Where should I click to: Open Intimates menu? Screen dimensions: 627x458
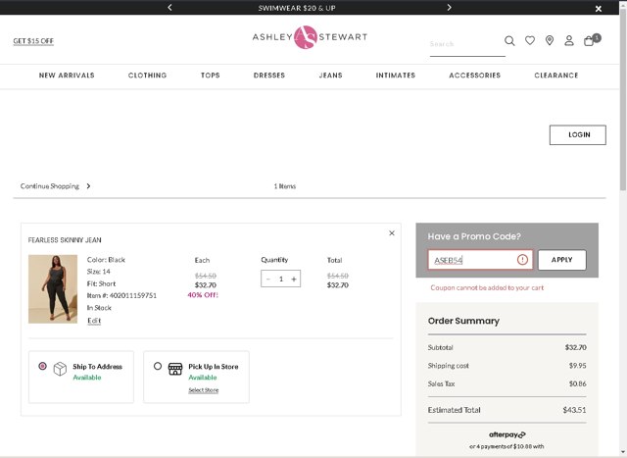396,76
